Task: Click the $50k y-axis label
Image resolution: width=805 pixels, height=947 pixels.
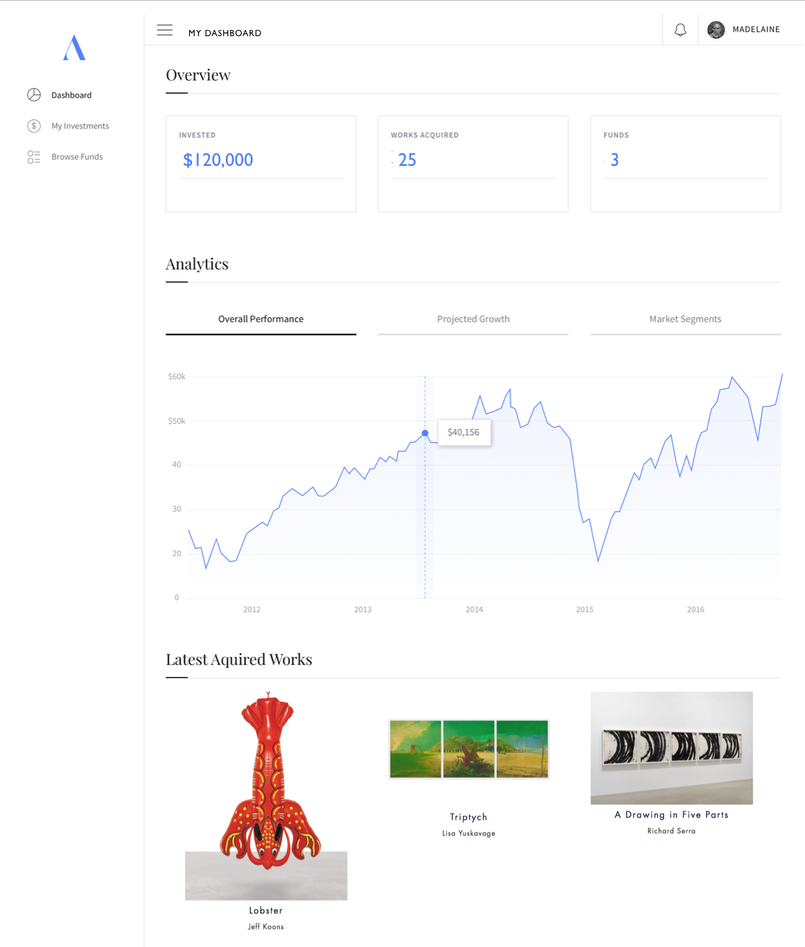Action: [x=177, y=421]
